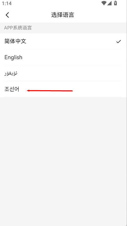The width and height of the screenshot is (127, 226).
Task: Tap the 选择语言 page title
Action: coord(63,15)
